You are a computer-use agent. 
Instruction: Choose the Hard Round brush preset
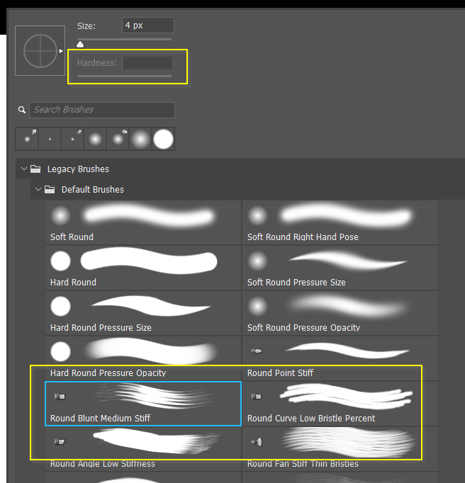pyautogui.click(x=143, y=268)
